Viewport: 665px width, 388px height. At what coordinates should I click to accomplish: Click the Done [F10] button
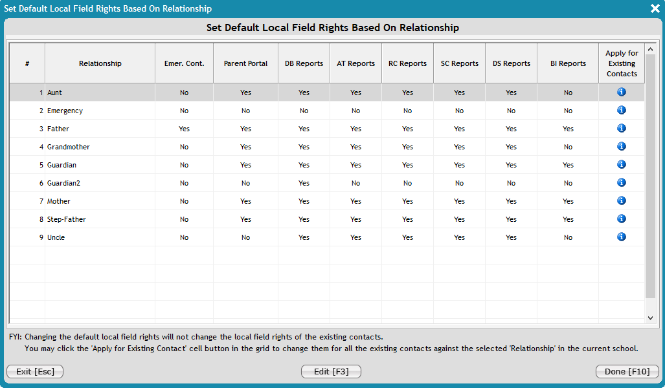tap(627, 371)
